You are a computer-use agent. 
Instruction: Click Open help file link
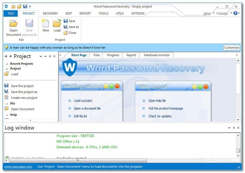(157, 101)
